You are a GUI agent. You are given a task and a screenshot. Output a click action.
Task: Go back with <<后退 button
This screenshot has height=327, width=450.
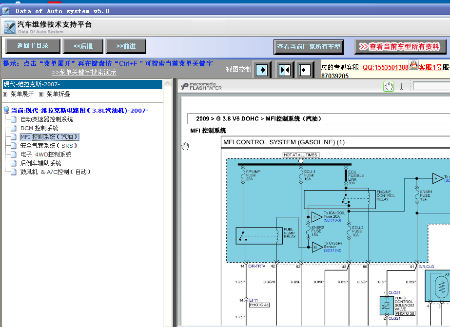(83, 46)
